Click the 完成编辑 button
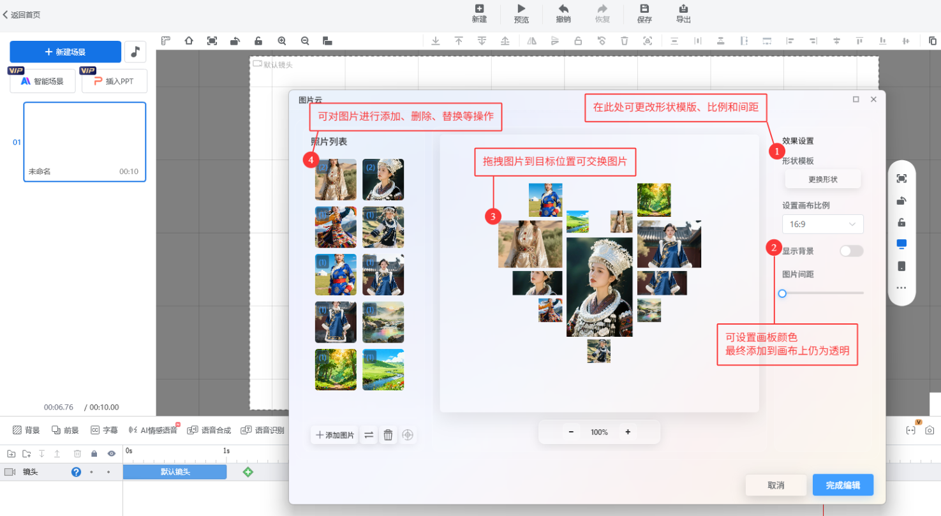The width and height of the screenshot is (941, 516). point(842,485)
